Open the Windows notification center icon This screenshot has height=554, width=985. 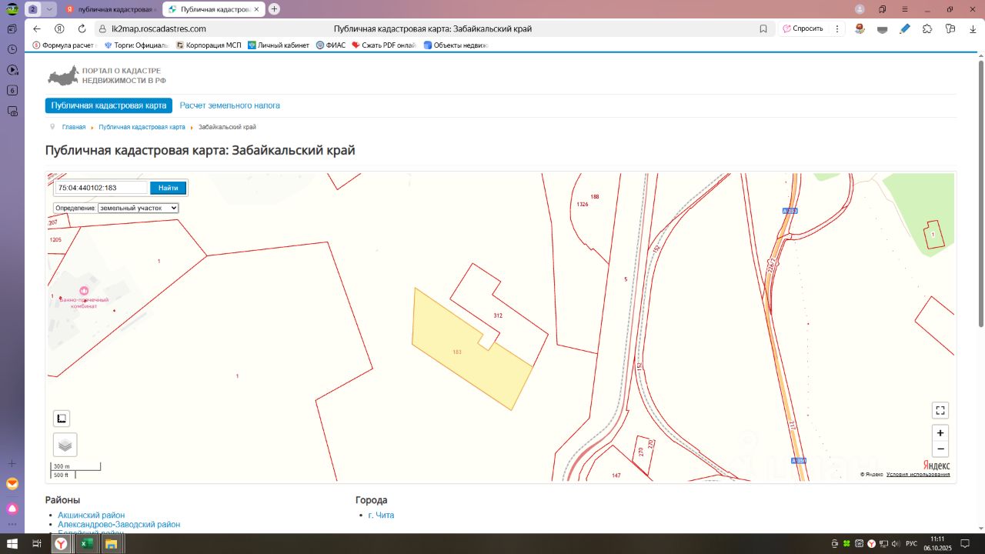tap(965, 543)
